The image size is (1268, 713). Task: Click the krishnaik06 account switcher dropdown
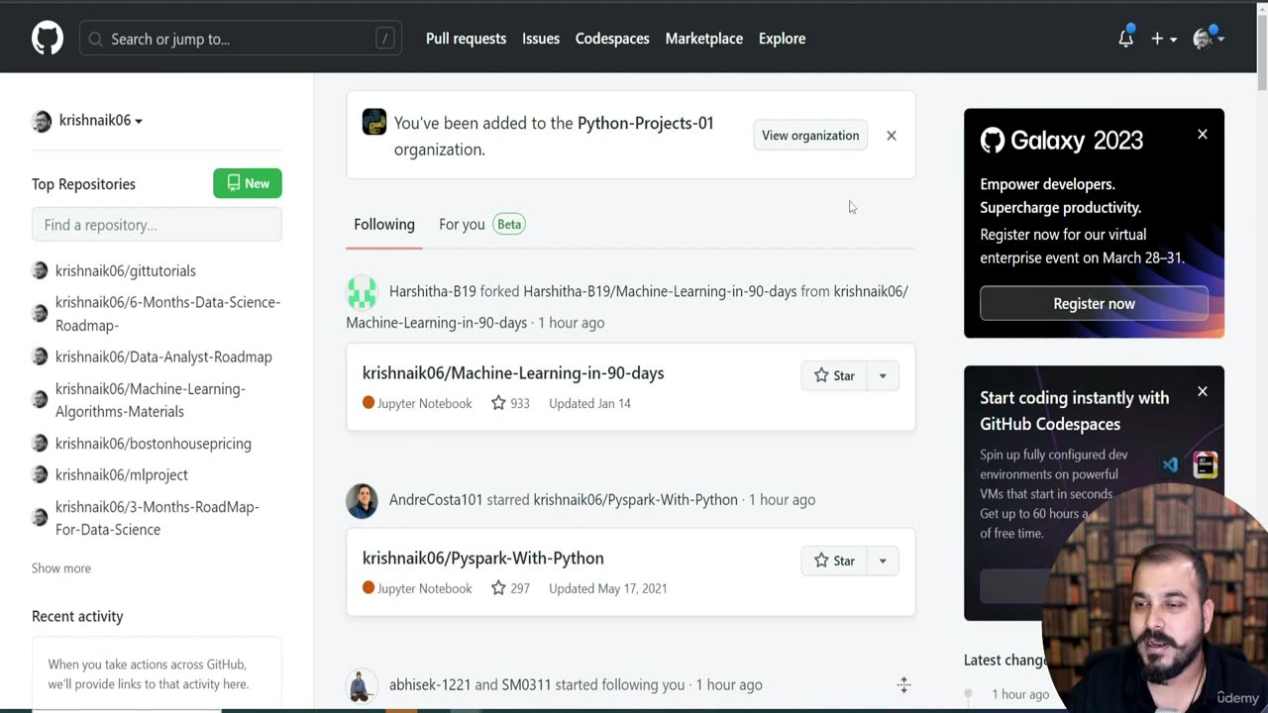tap(87, 121)
